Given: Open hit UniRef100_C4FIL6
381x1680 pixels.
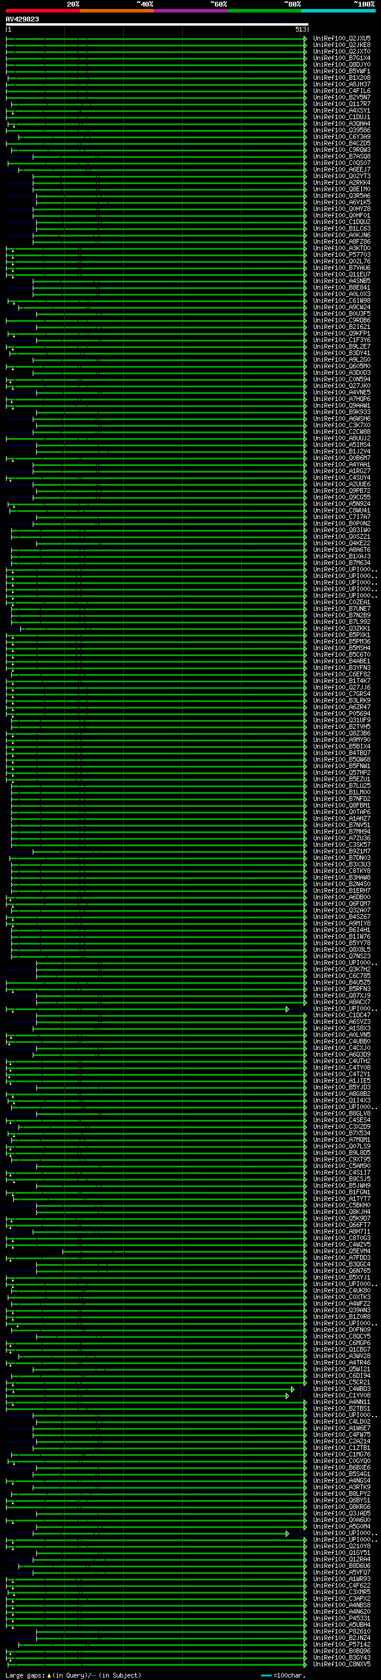Looking at the screenshot, I should (x=342, y=91).
